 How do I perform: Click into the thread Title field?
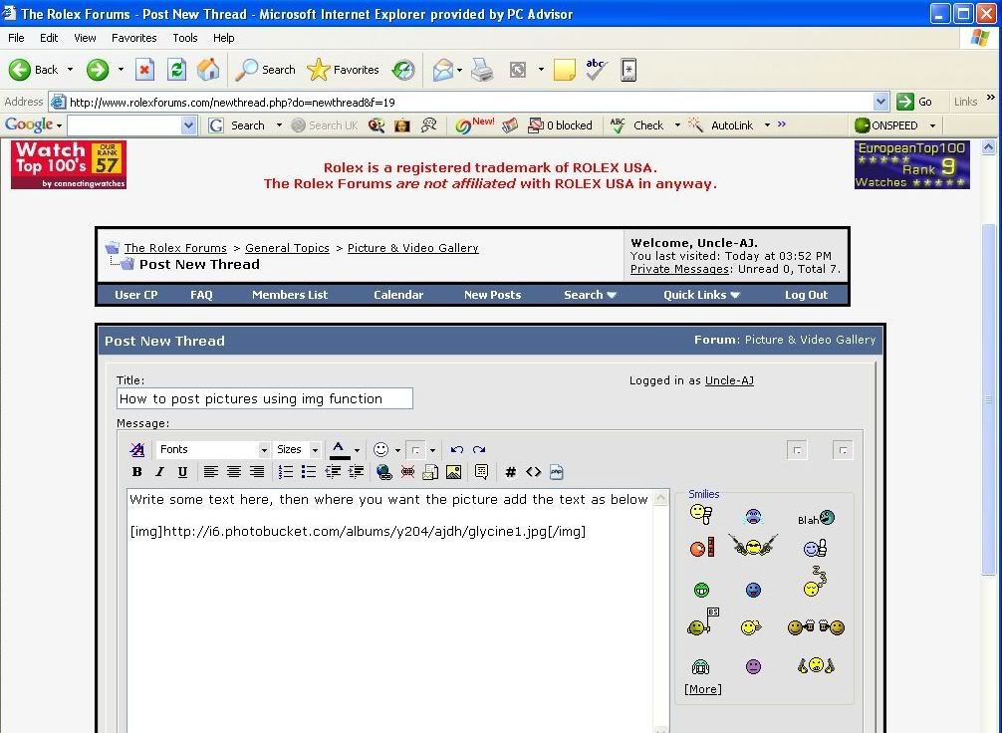265,398
